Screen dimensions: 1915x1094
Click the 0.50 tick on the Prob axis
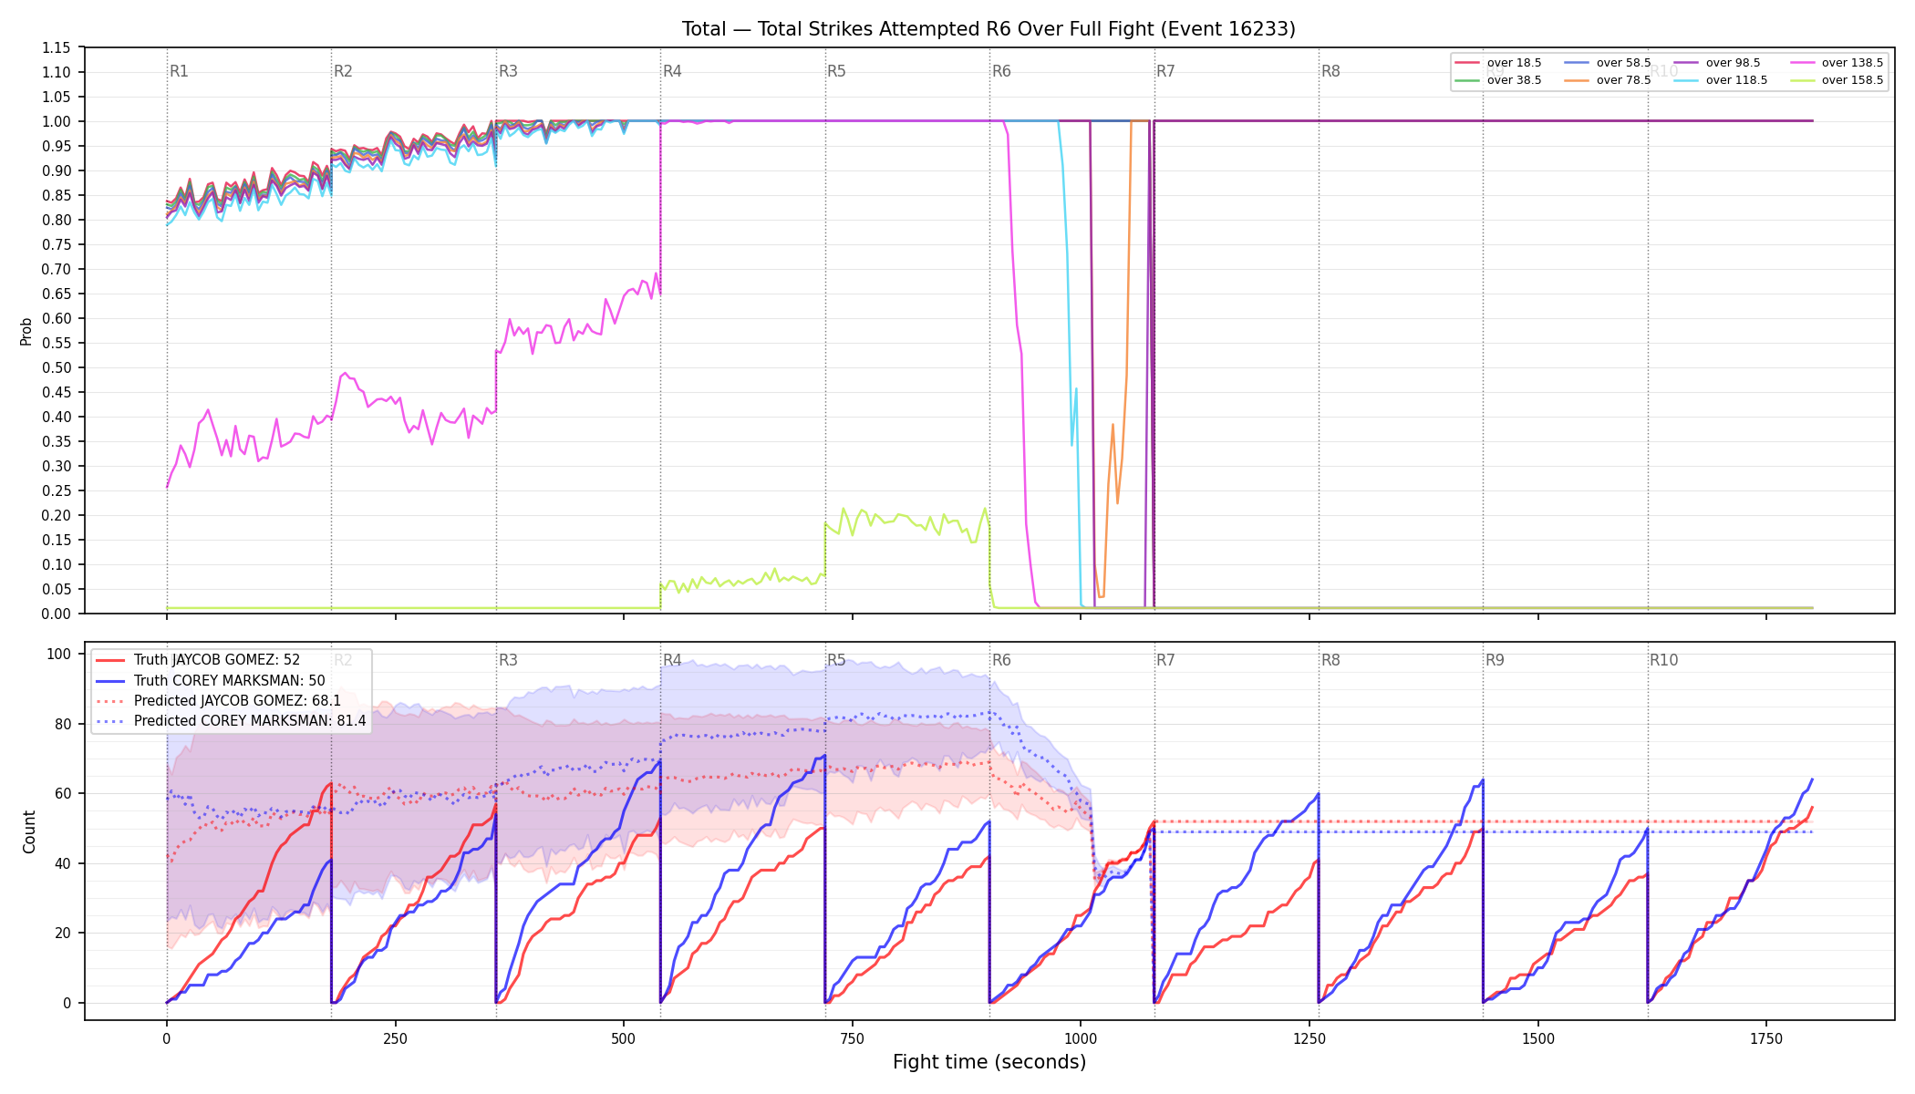click(57, 367)
